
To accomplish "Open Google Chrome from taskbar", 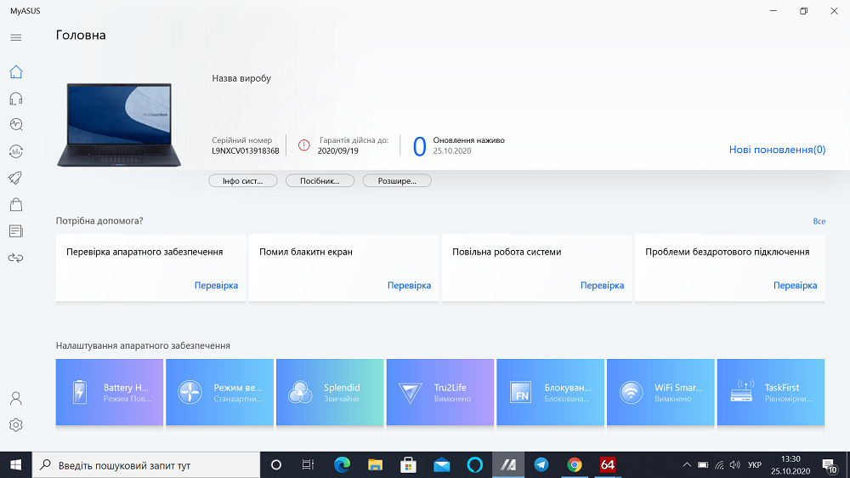I will click(x=574, y=465).
